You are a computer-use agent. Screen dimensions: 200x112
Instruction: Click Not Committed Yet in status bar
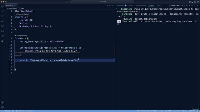143,111
